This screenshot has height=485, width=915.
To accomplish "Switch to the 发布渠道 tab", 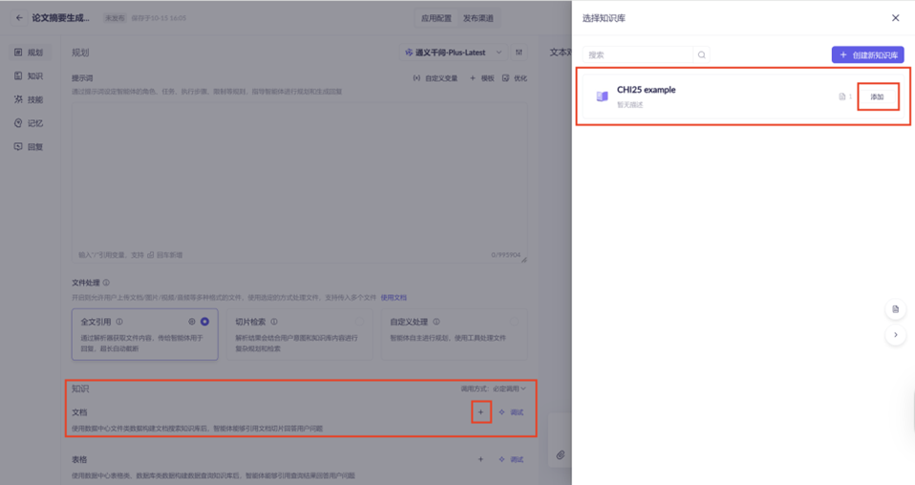I will coord(478,18).
